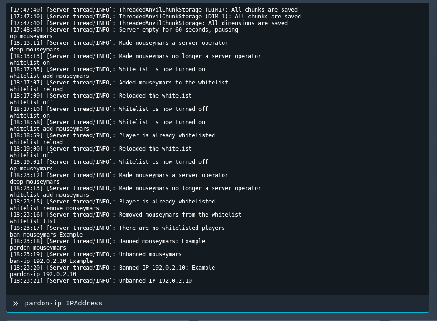Viewport: 437px width, 321px height.
Task: Click the double-chevron prompt icon beside the command input
Action: tap(16, 304)
